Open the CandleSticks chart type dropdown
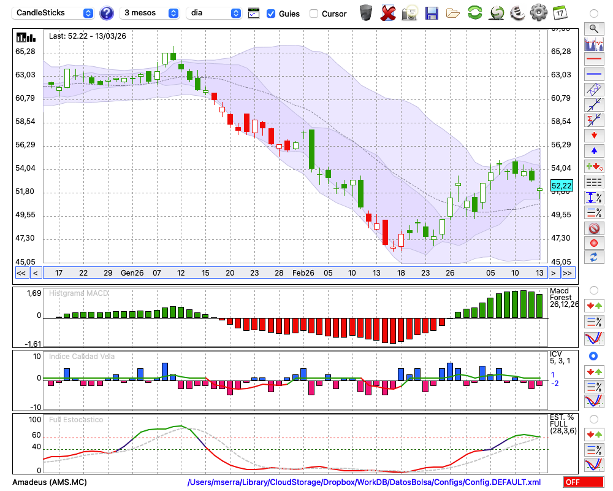 53,13
